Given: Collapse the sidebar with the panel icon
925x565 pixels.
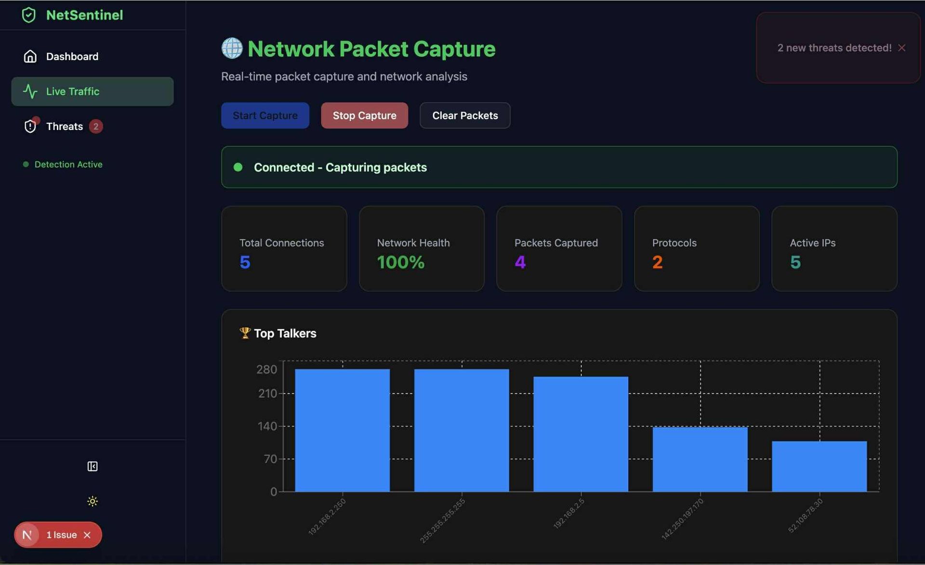Looking at the screenshot, I should click(x=92, y=466).
